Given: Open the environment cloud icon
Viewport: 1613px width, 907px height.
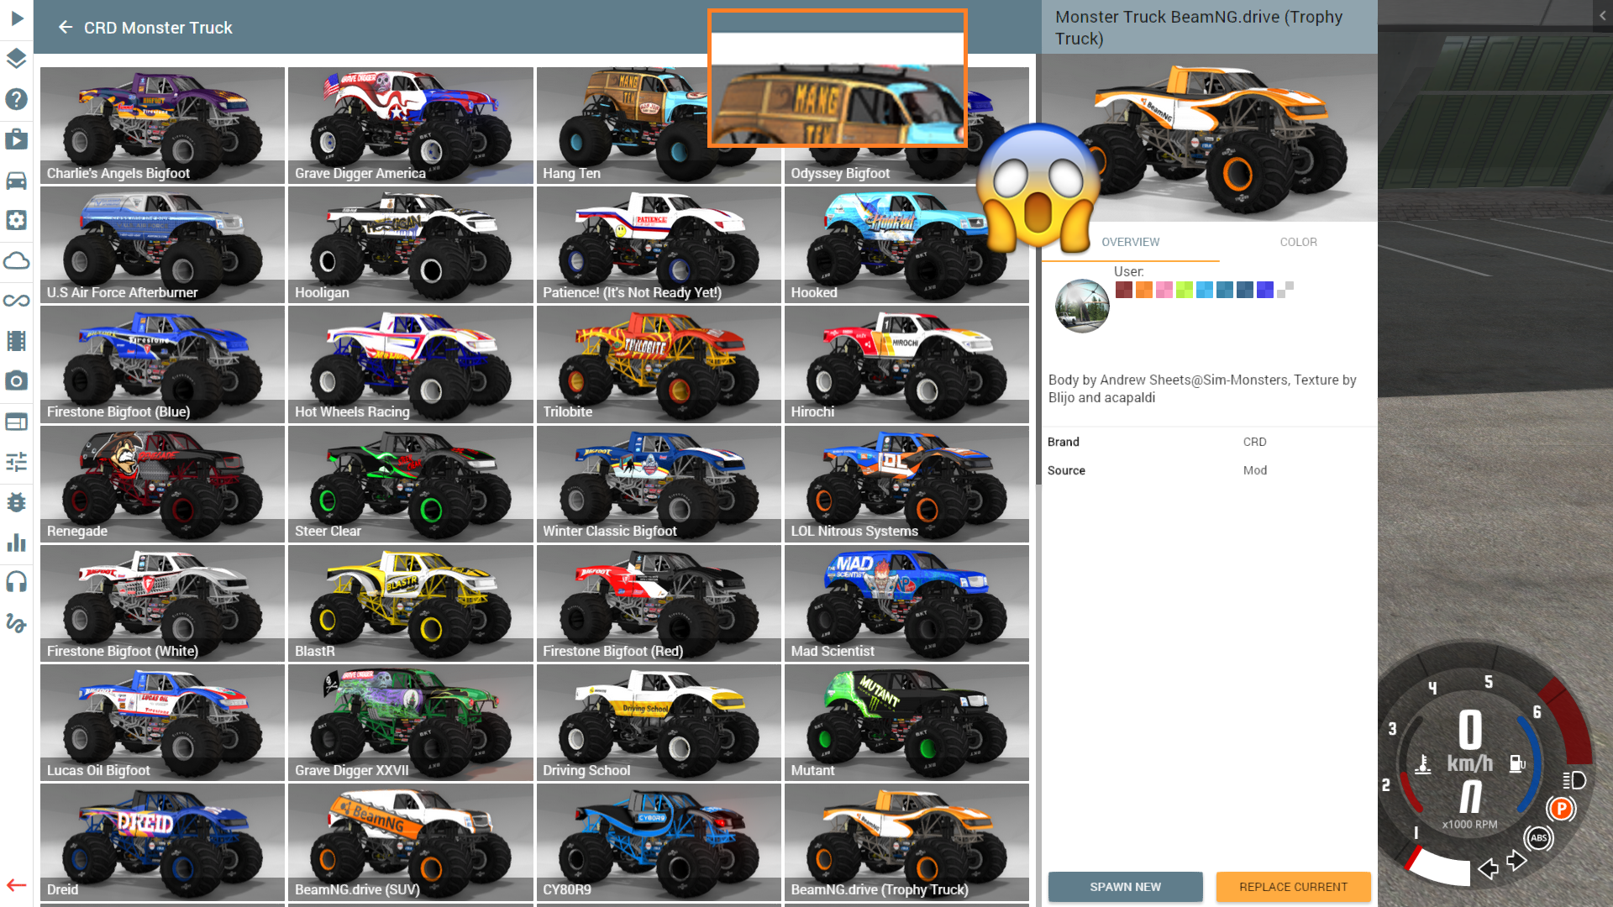Looking at the screenshot, I should (17, 260).
